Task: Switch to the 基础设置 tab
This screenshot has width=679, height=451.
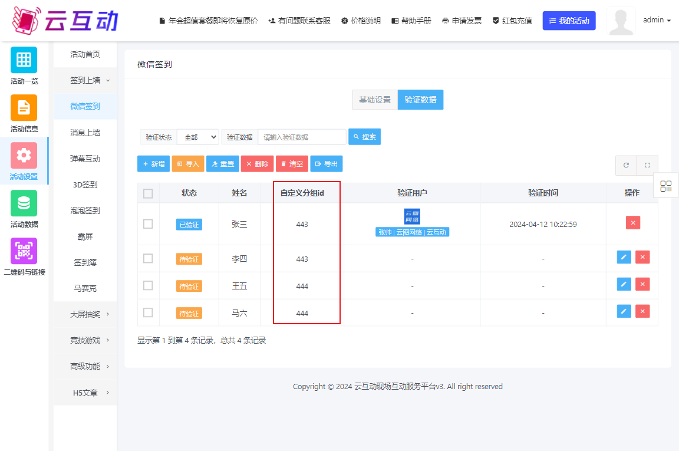Action: click(375, 100)
